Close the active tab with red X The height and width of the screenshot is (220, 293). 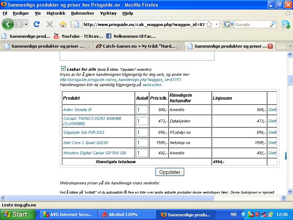270,46
